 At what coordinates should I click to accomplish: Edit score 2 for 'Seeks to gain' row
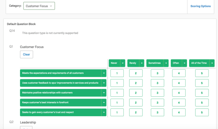[136, 112]
